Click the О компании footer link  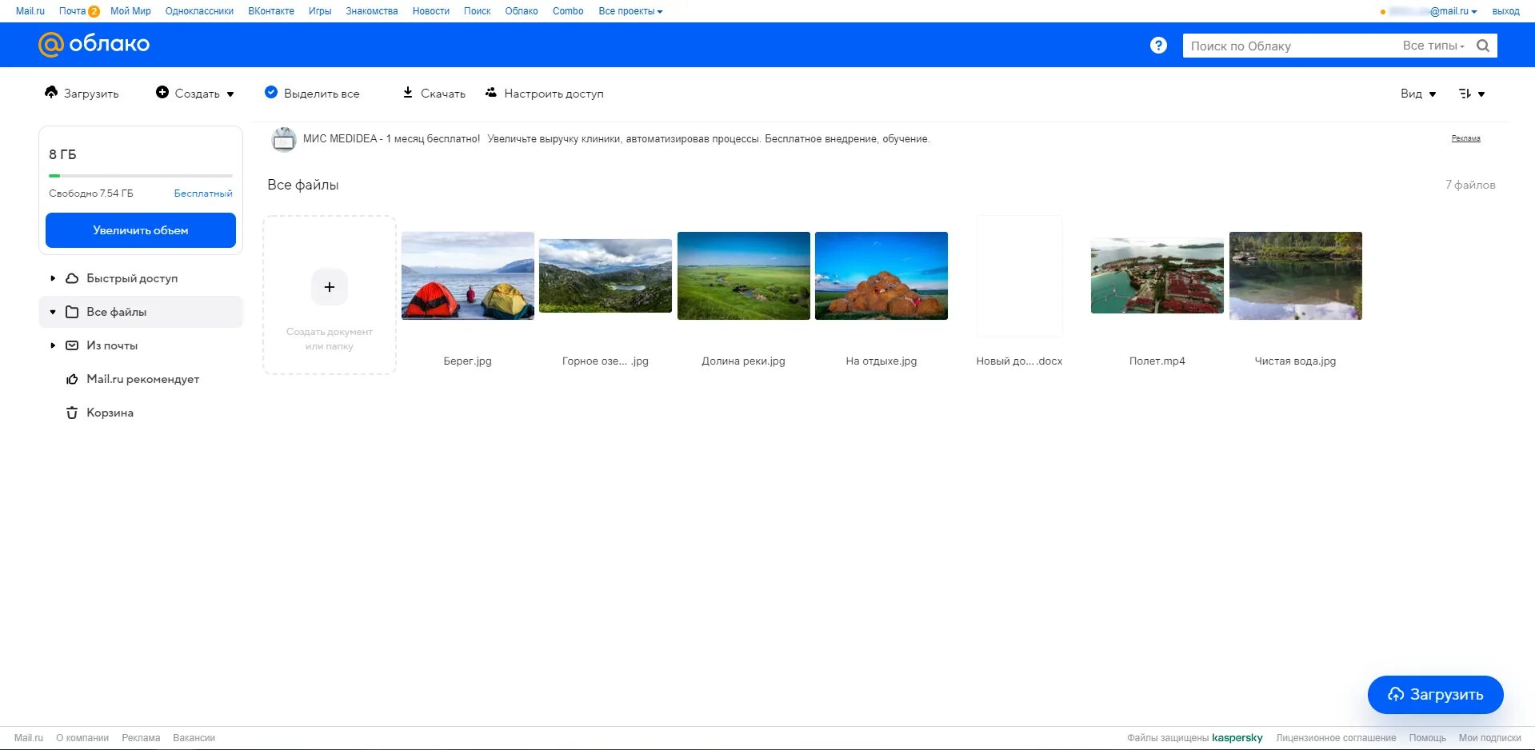(x=82, y=738)
